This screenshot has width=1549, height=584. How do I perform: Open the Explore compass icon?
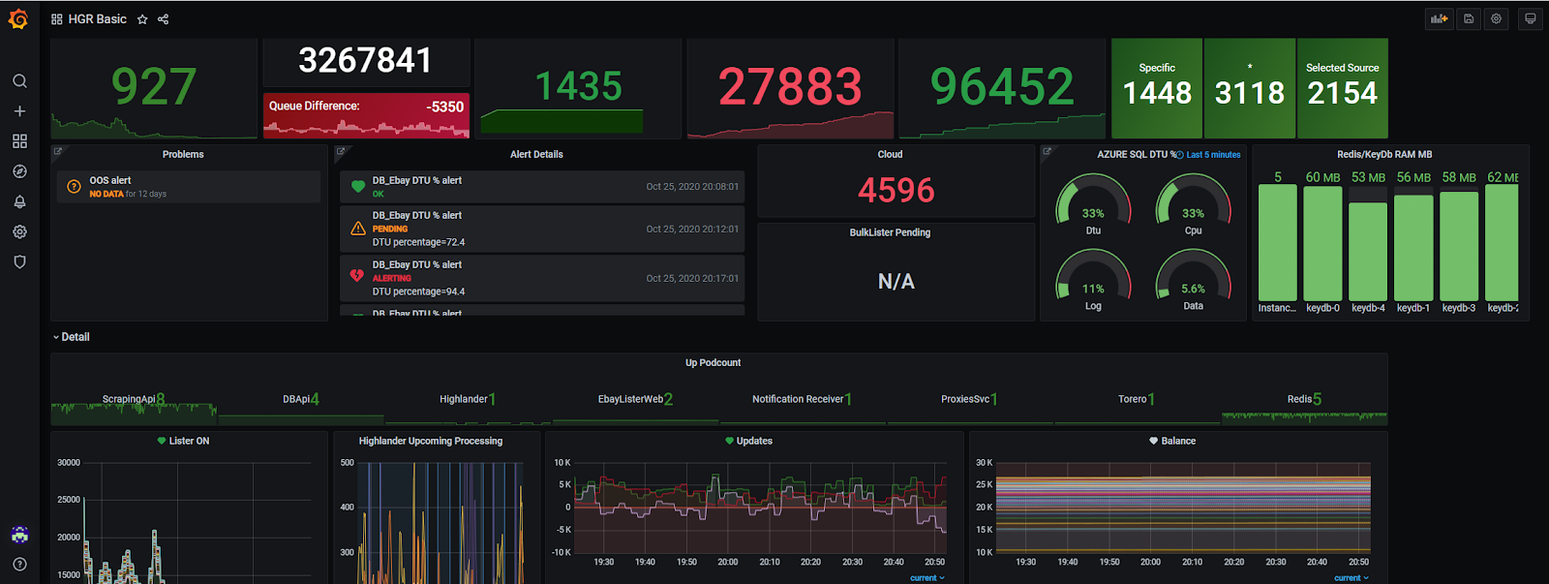(x=19, y=171)
